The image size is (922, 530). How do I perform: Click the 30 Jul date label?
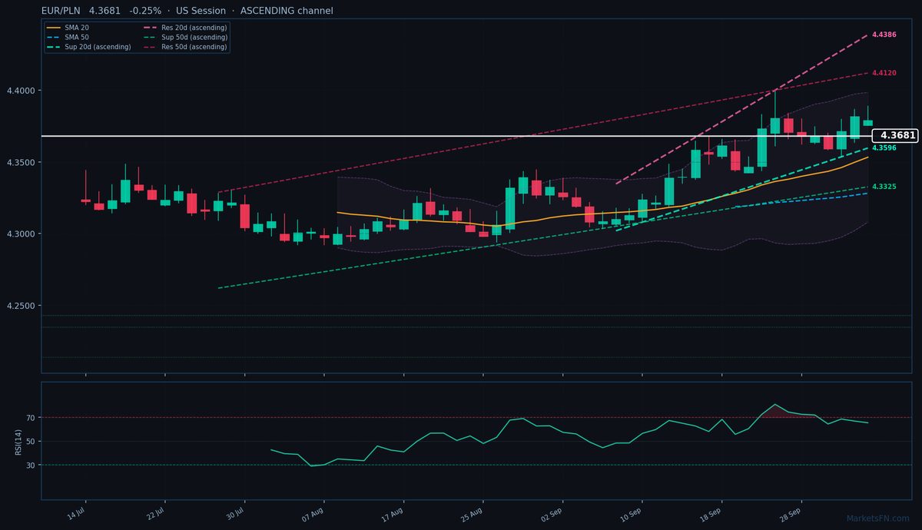click(x=234, y=514)
